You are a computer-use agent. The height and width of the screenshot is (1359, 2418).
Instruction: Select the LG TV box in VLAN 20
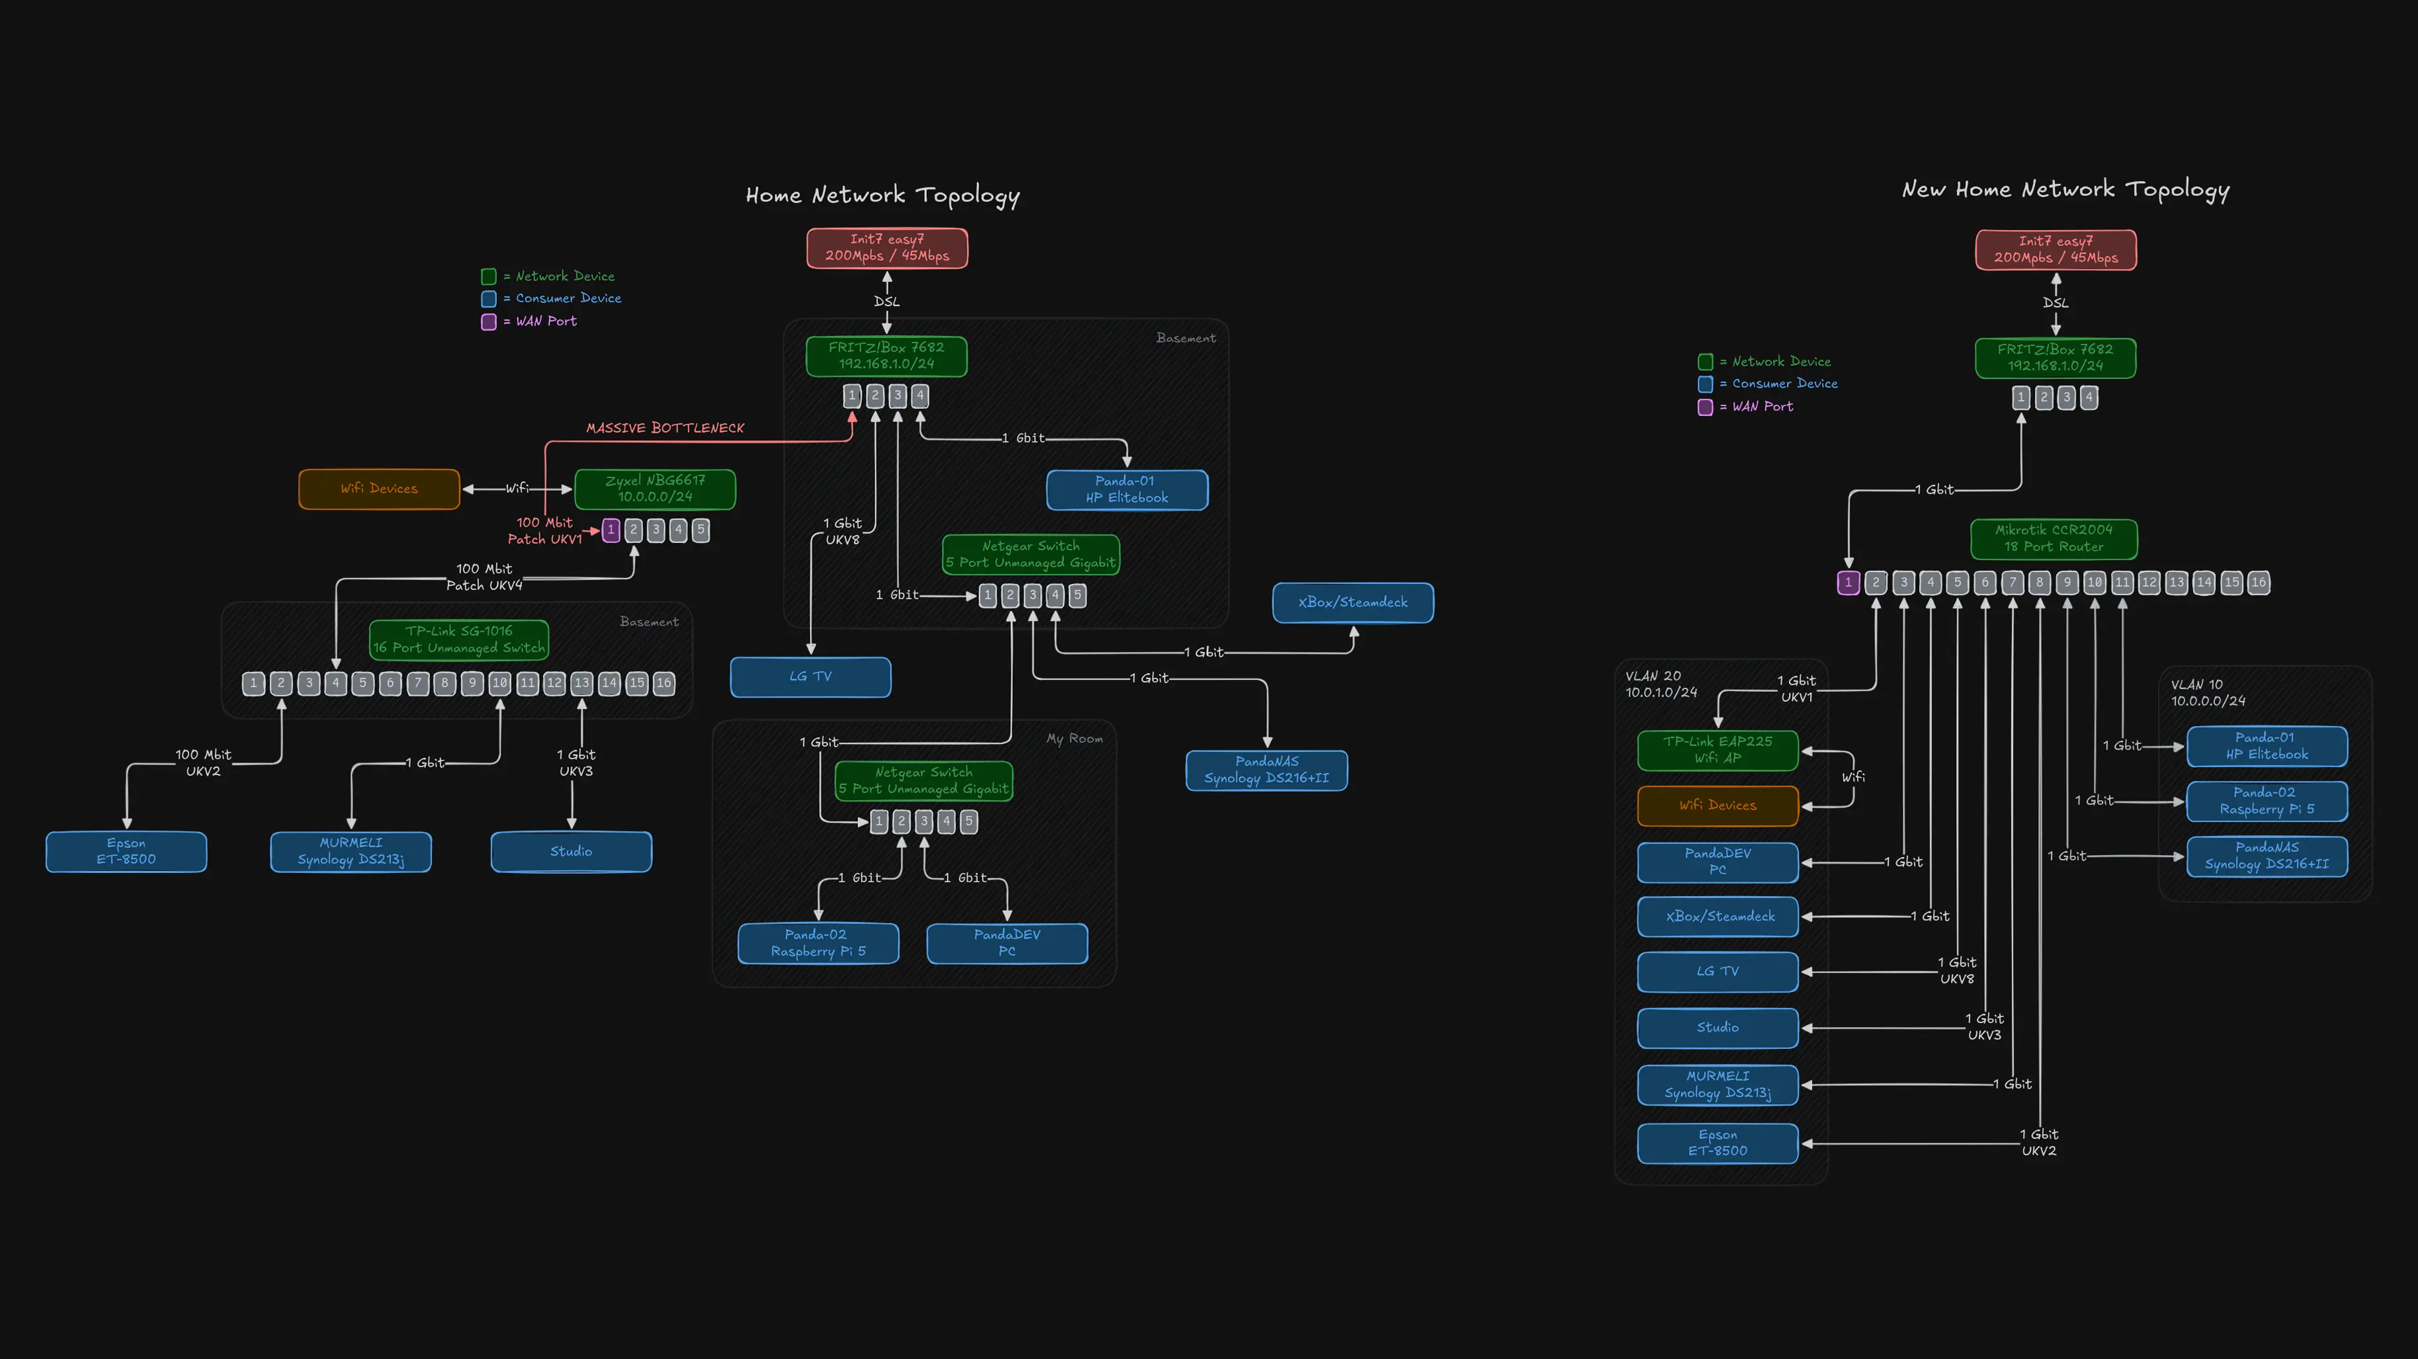pos(1718,971)
